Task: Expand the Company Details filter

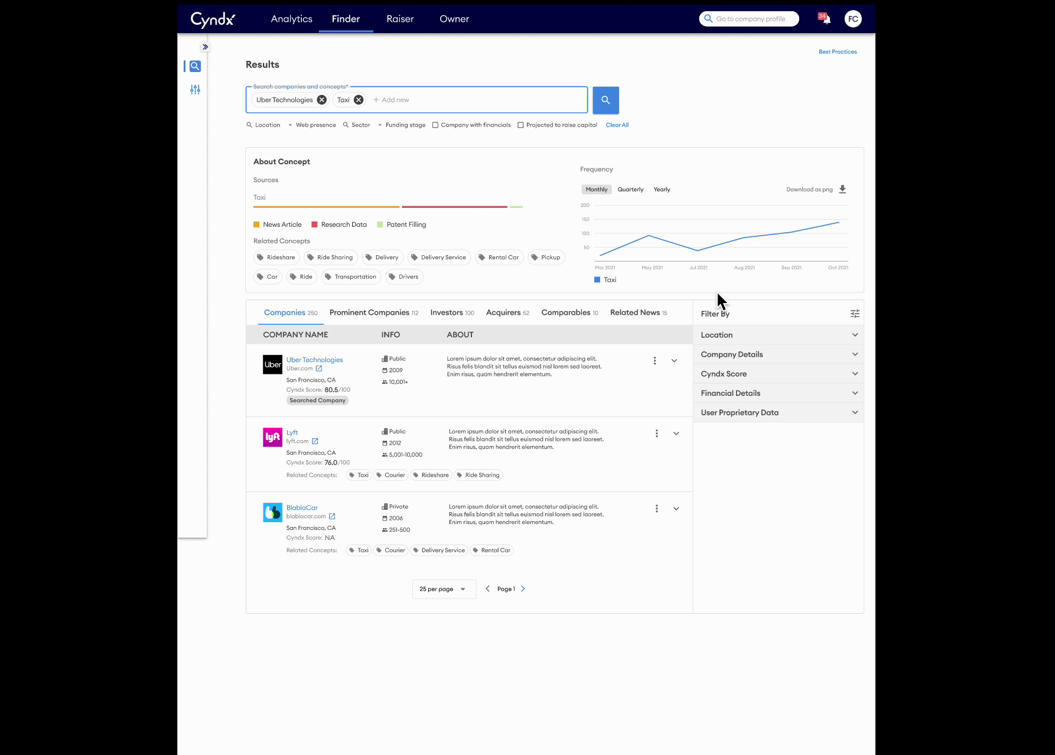Action: pyautogui.click(x=778, y=354)
